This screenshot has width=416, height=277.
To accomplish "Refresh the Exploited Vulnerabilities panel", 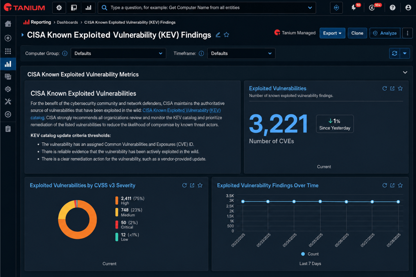I will point(385,88).
